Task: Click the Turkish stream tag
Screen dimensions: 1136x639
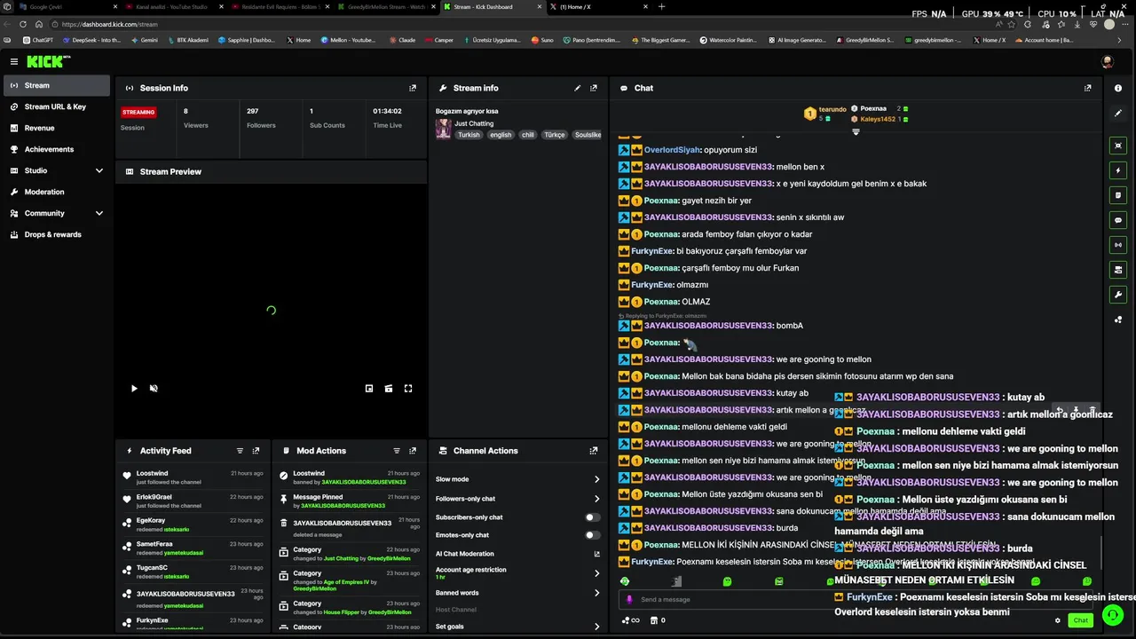Action: point(469,135)
